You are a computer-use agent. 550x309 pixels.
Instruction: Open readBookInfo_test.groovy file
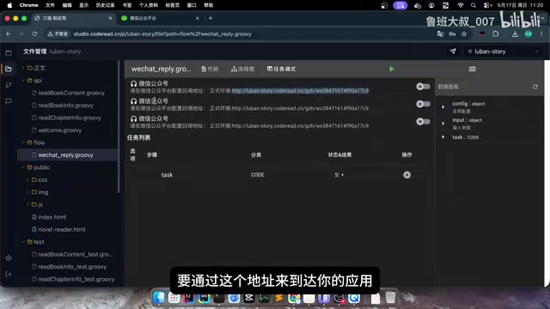[x=72, y=267]
